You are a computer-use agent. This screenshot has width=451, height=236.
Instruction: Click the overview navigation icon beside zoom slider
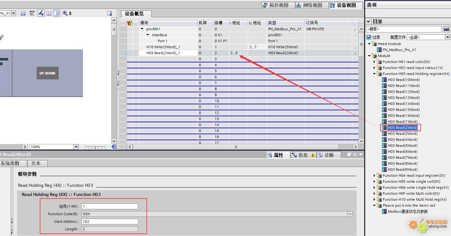tap(114, 147)
